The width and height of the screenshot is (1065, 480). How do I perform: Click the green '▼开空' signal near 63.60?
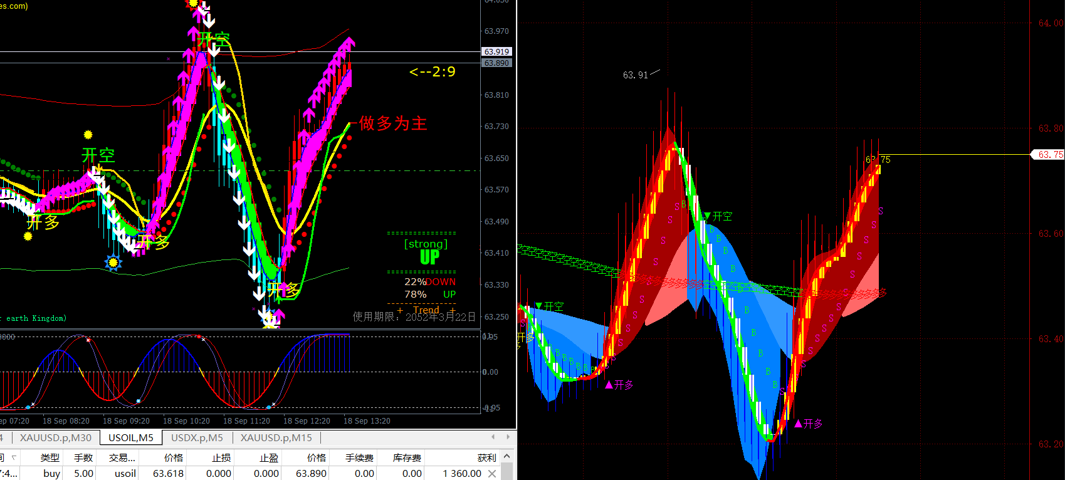[x=718, y=216]
